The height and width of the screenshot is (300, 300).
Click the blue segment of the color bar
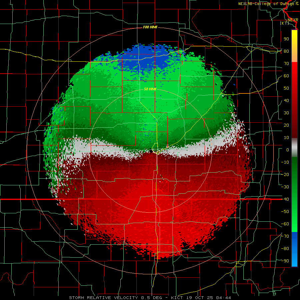[x=294, y=249]
